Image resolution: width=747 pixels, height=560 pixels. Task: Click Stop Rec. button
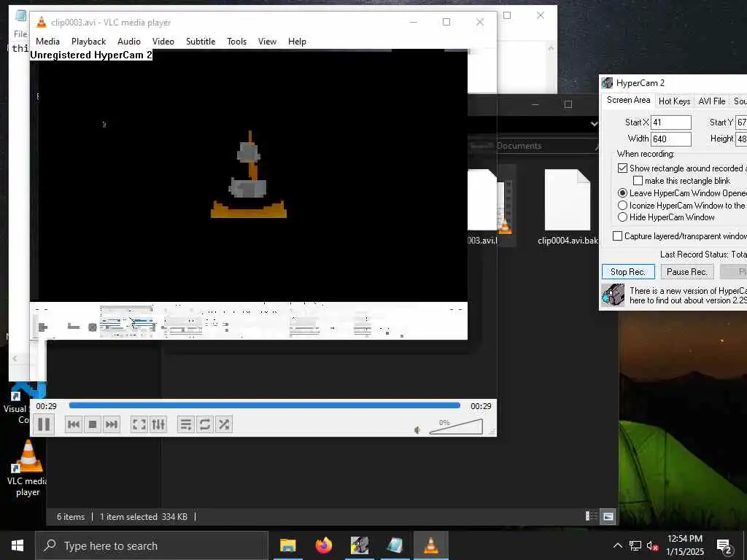pos(628,272)
